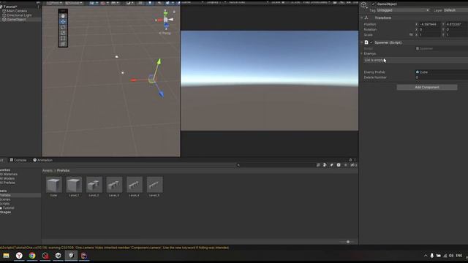Select the Level_2 prefab thumbnail
Image resolution: width=468 pixels, height=263 pixels.
[x=94, y=185]
